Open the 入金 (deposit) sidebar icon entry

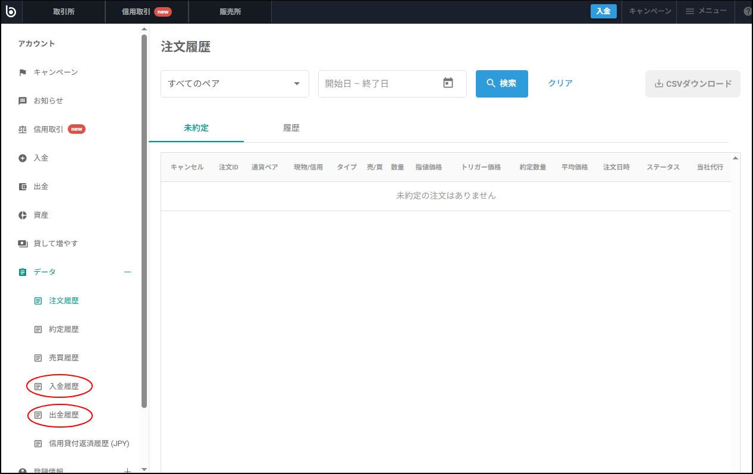(x=21, y=158)
